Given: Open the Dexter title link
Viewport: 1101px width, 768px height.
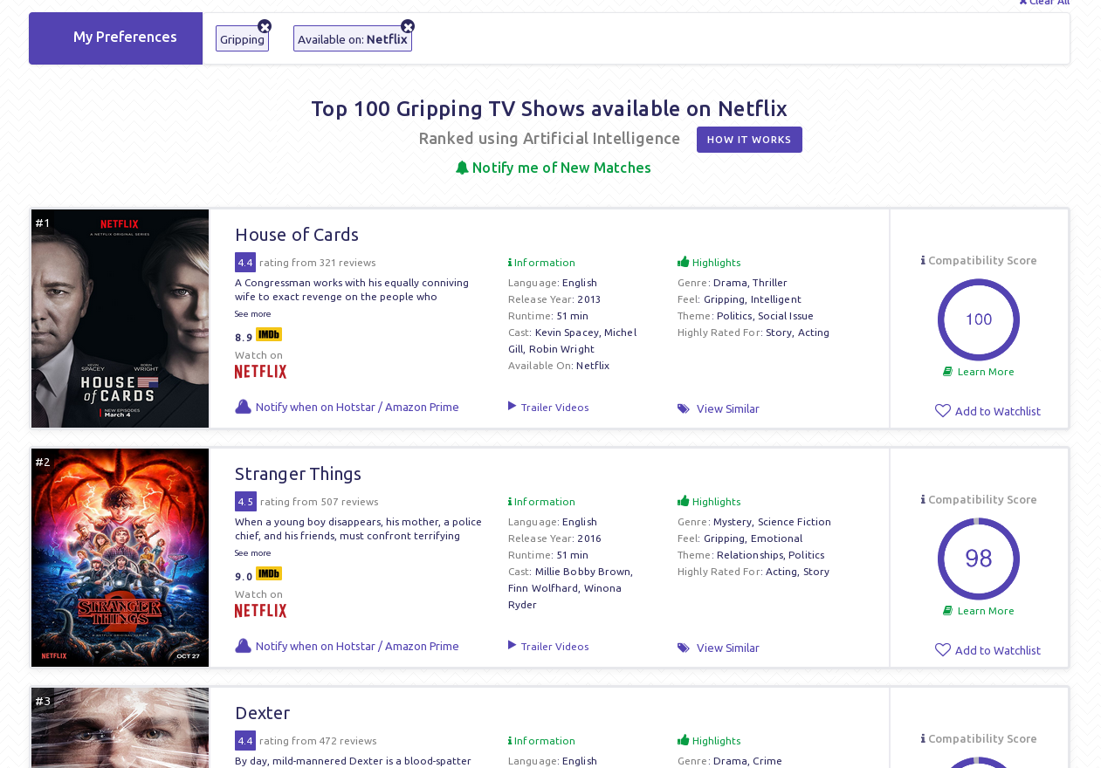Looking at the screenshot, I should pos(262,713).
